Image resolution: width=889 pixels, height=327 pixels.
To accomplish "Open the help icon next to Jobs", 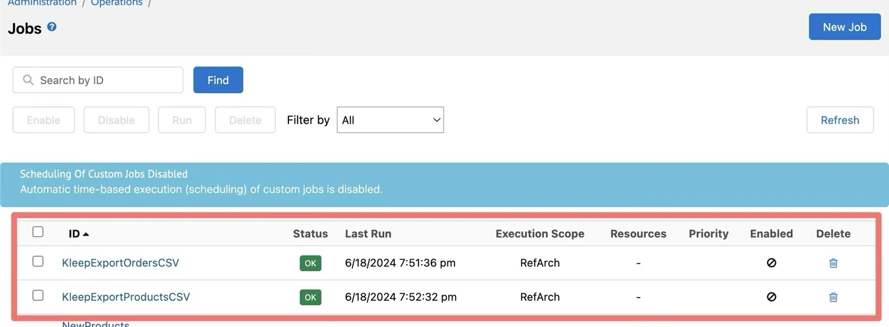I will 52,27.
